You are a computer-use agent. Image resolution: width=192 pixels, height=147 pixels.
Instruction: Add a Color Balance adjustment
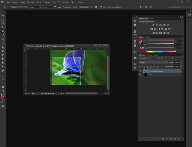pyautogui.click(x=155, y=29)
